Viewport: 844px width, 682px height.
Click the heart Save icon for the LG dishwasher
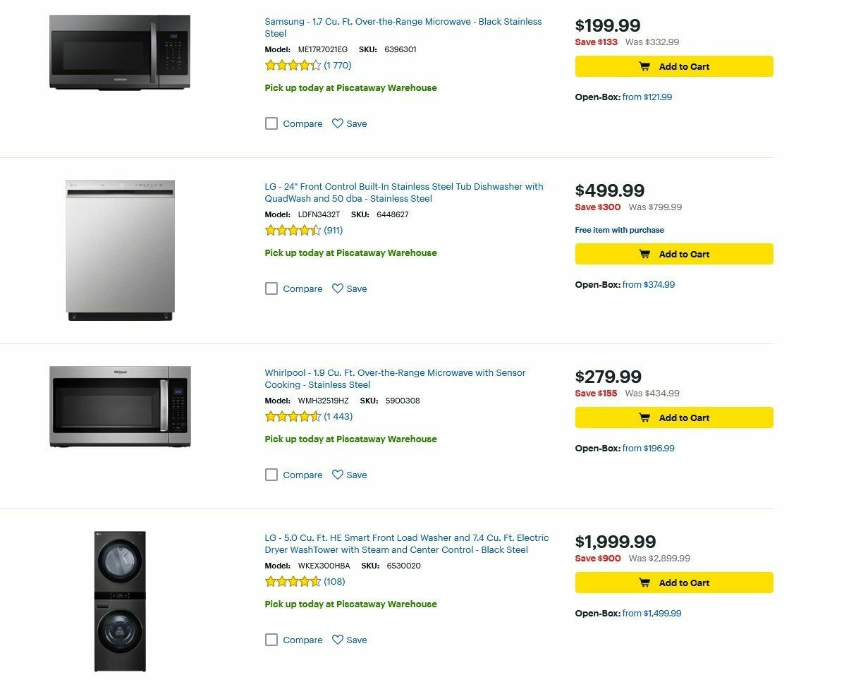click(336, 288)
